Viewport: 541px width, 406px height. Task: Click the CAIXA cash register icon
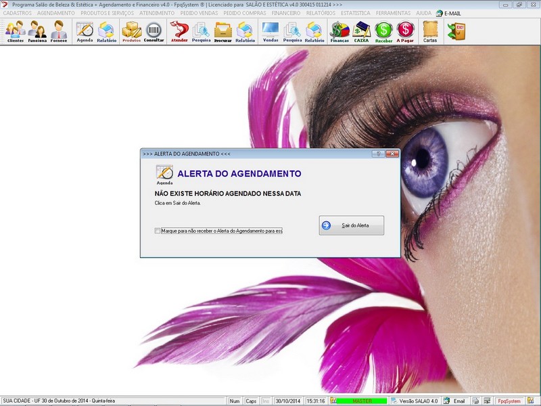(362, 31)
